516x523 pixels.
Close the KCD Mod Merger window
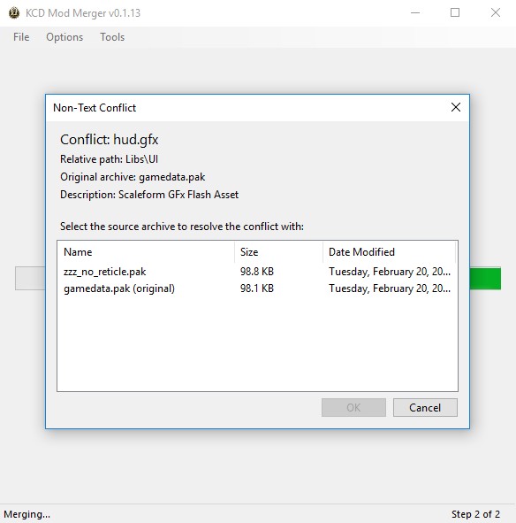tap(496, 13)
